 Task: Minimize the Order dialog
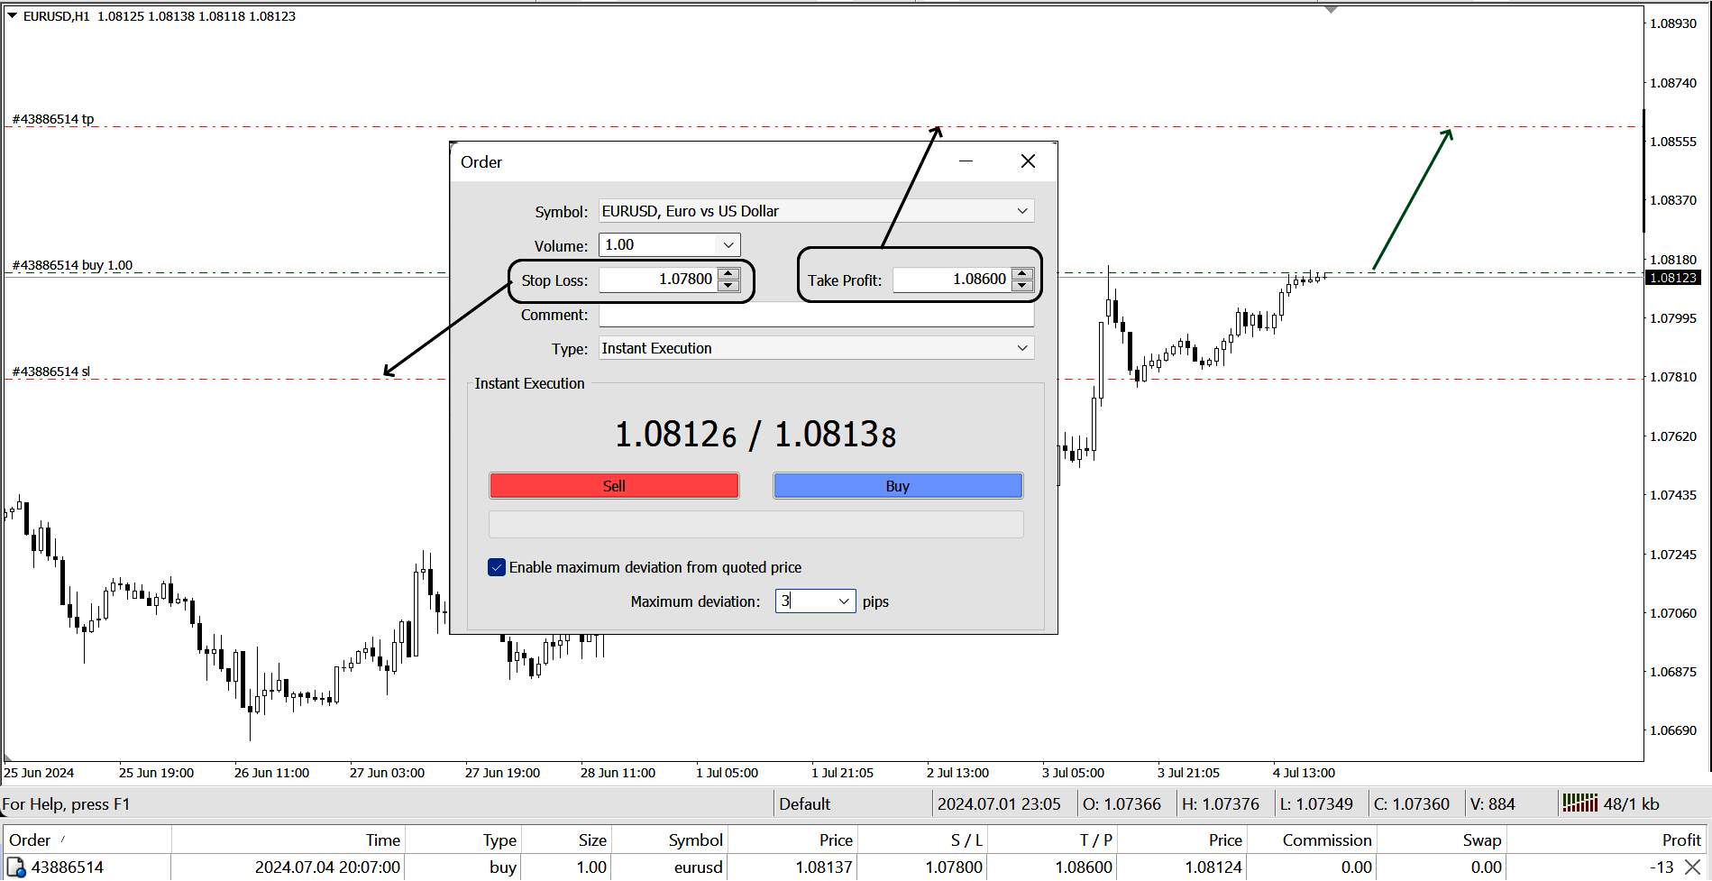[x=966, y=161]
